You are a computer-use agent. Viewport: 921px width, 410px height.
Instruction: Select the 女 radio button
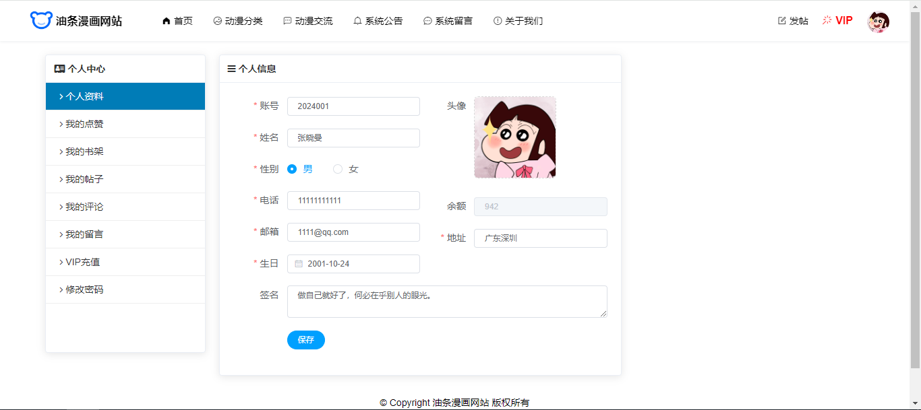coord(338,169)
